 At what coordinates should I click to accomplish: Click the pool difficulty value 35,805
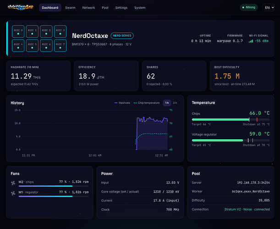coord(264,201)
